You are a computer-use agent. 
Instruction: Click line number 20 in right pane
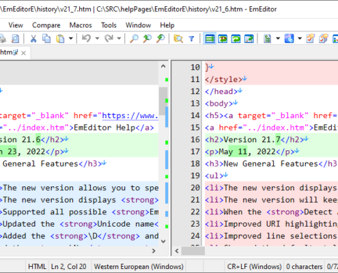(x=195, y=188)
